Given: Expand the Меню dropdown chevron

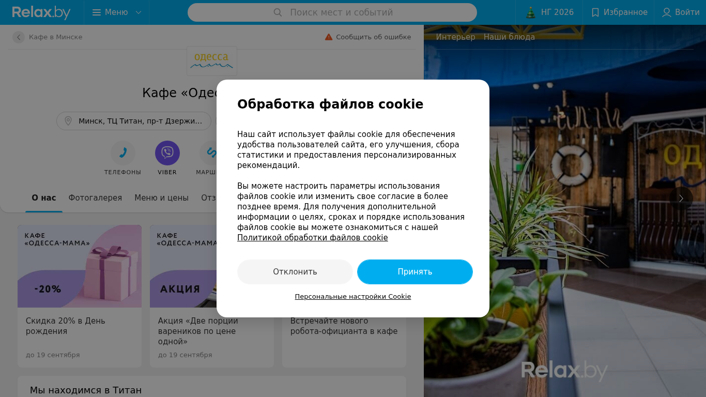Looking at the screenshot, I should (x=139, y=12).
